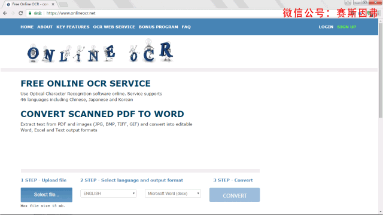
Task: Click the scrollbar down arrow
Action: pos(381,211)
